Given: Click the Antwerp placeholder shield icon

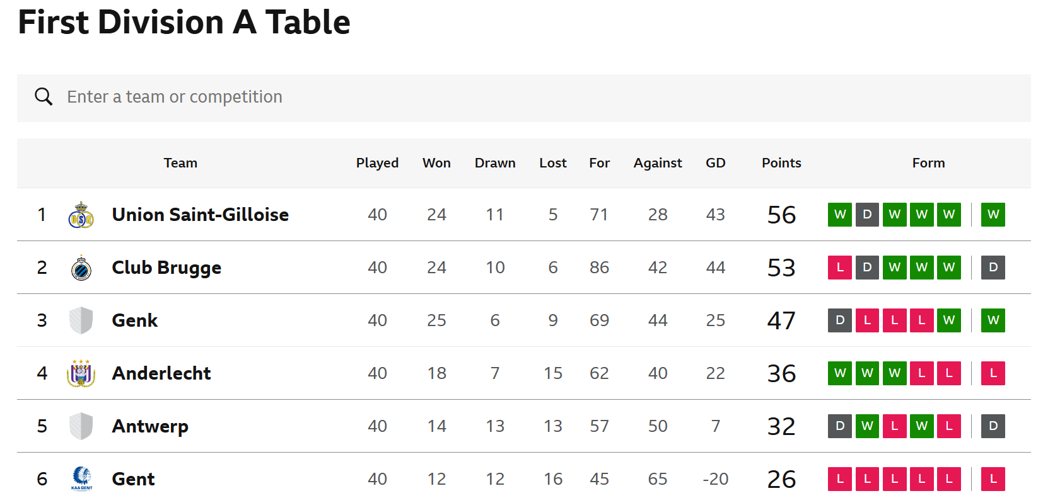Looking at the screenshot, I should click(x=81, y=426).
